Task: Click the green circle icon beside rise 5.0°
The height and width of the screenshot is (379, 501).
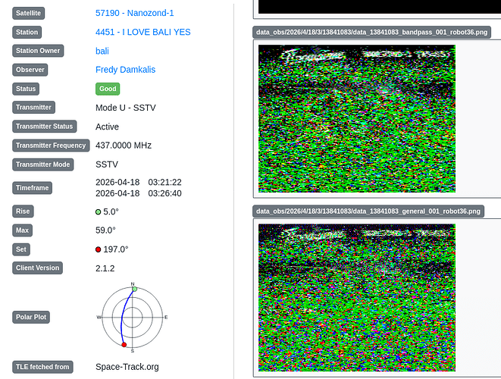Action: coord(98,212)
